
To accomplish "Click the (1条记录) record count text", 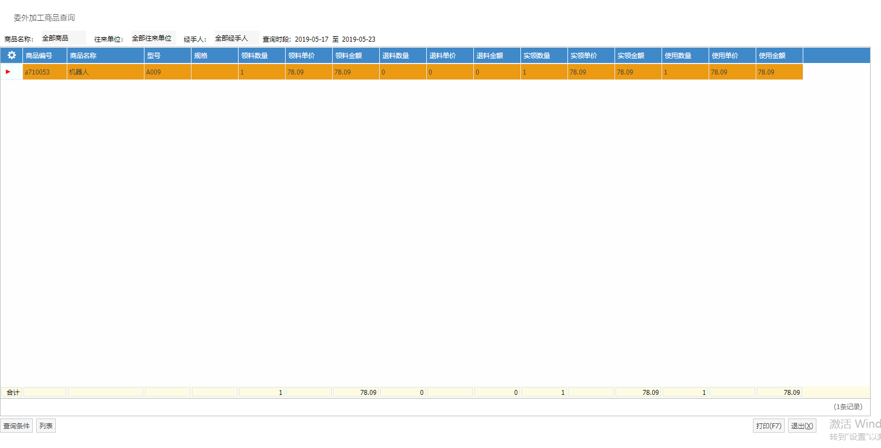I will pos(848,406).
